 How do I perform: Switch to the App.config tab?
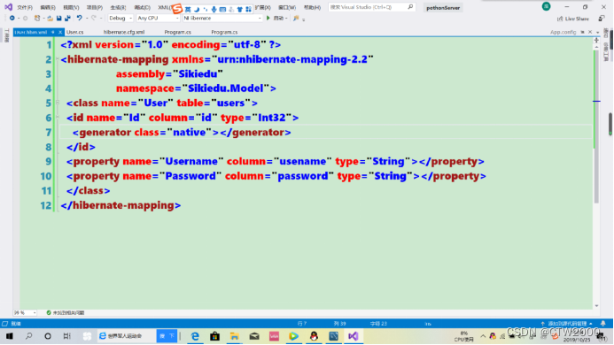coord(563,32)
